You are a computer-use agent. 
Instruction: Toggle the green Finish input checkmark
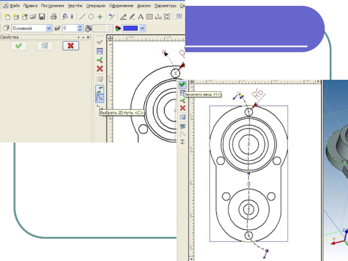point(182,85)
